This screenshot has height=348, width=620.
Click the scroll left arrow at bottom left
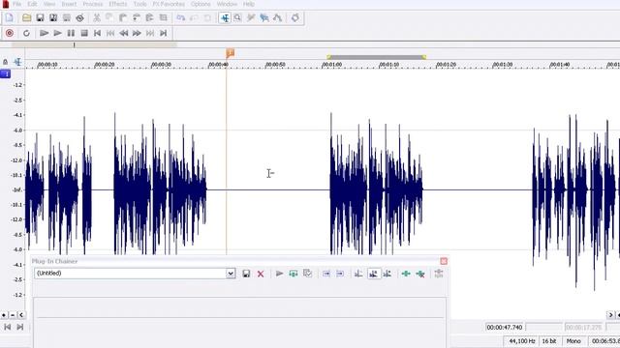coord(21,315)
